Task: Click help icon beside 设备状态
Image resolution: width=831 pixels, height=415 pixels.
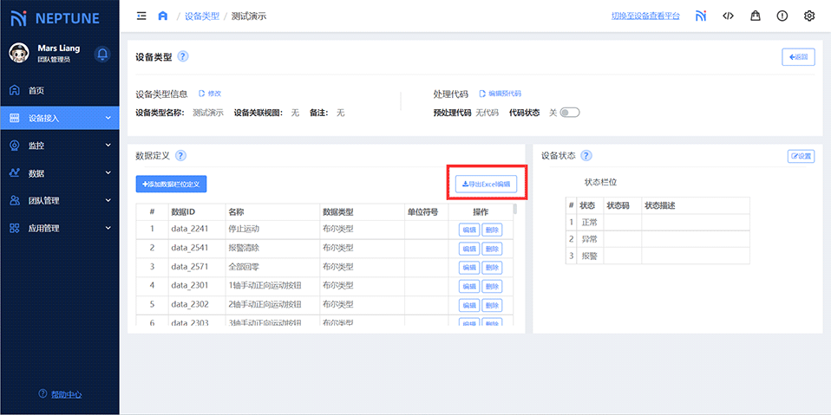Action: coord(586,156)
